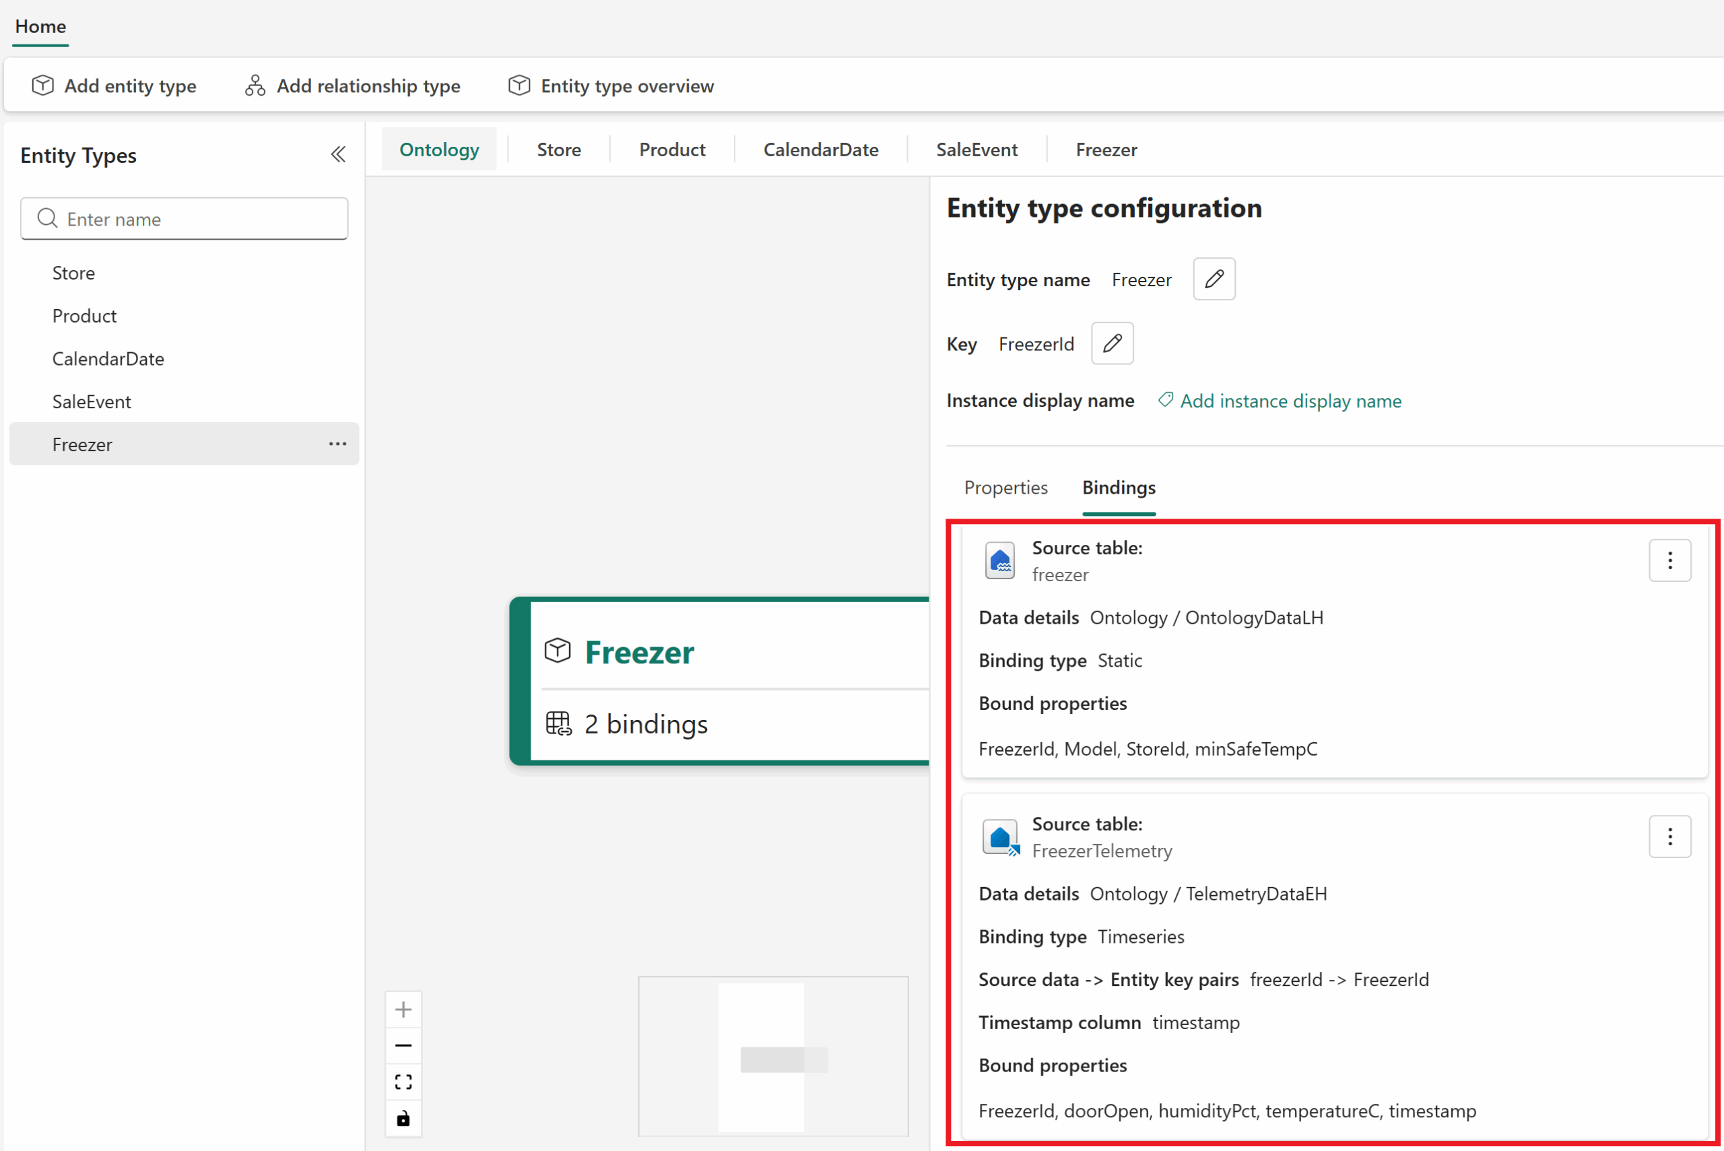Toggle the canvas lock icon

click(x=403, y=1119)
